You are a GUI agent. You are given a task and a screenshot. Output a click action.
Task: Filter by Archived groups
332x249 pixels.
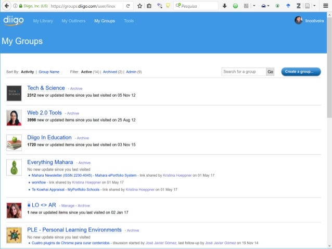coord(110,72)
